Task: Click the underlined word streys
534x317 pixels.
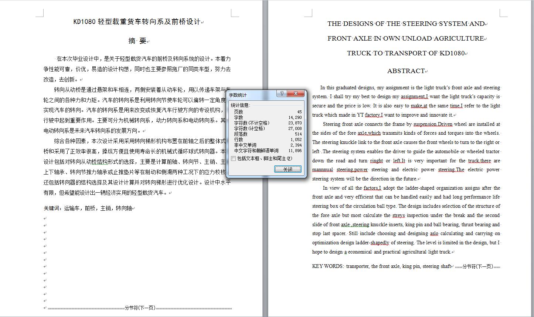Action: click(398, 215)
